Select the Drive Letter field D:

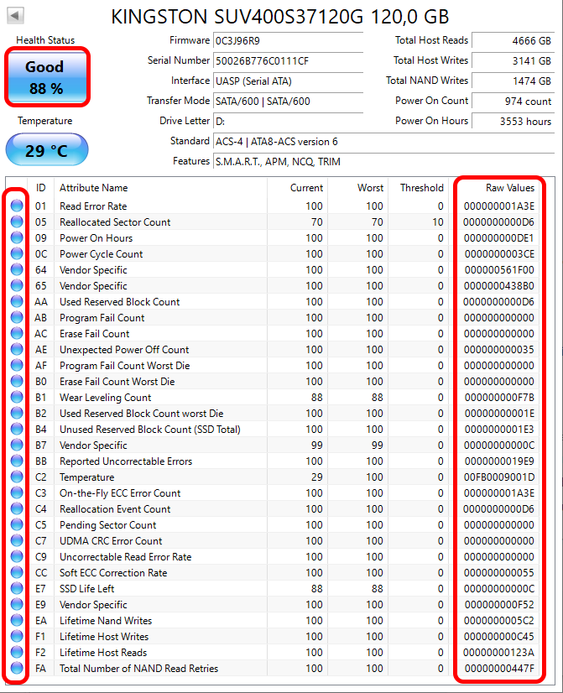tap(288, 121)
